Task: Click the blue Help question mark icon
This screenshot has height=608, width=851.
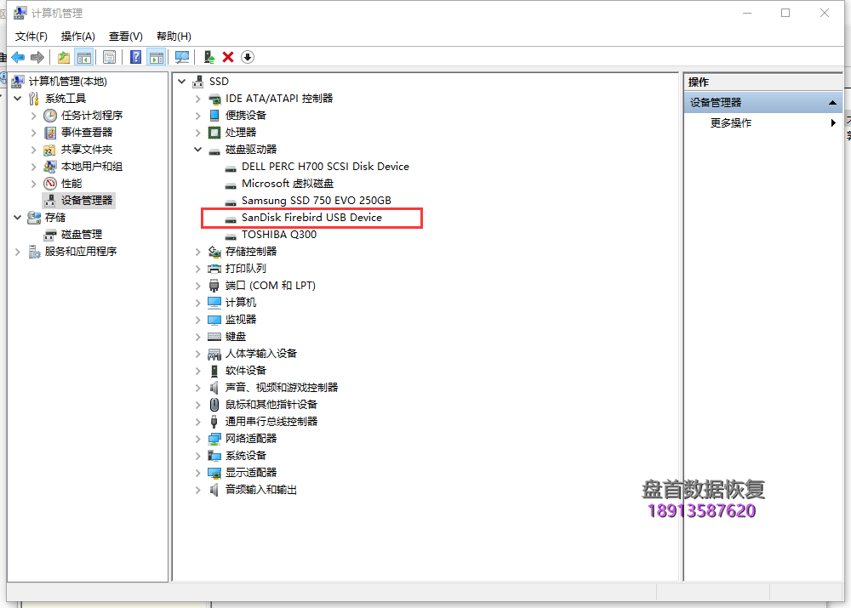Action: 135,57
